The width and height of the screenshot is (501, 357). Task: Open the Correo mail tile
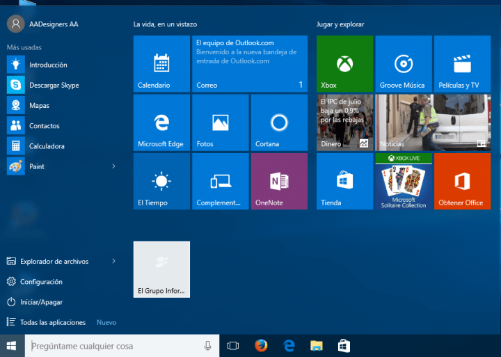[250, 63]
